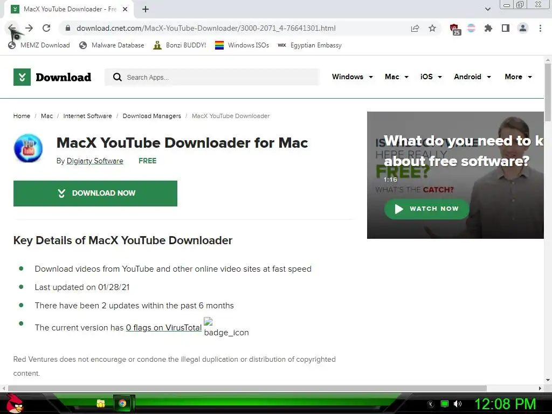Image resolution: width=552 pixels, height=414 pixels.
Task: Open the Chrome profile avatar
Action: [523, 28]
